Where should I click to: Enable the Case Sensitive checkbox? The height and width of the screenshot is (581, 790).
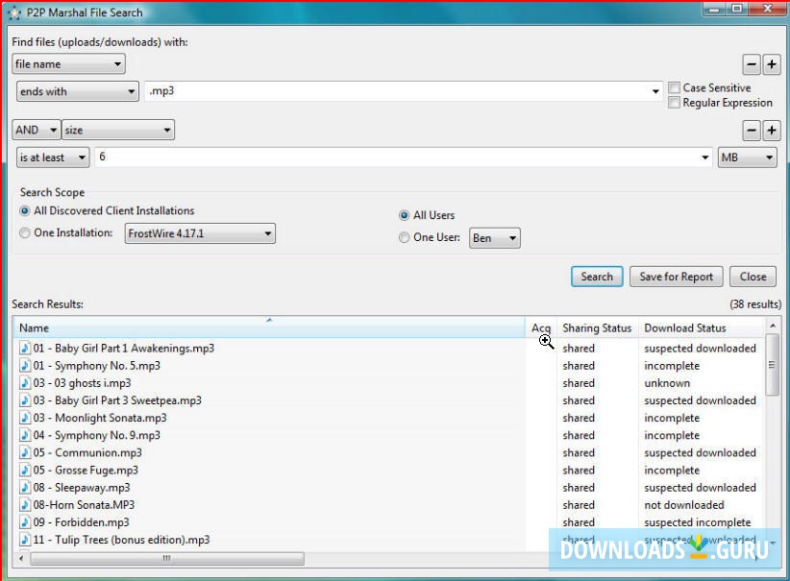[674, 87]
